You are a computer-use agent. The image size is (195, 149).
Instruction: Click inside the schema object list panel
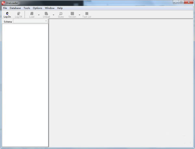pyautogui.click(x=25, y=85)
